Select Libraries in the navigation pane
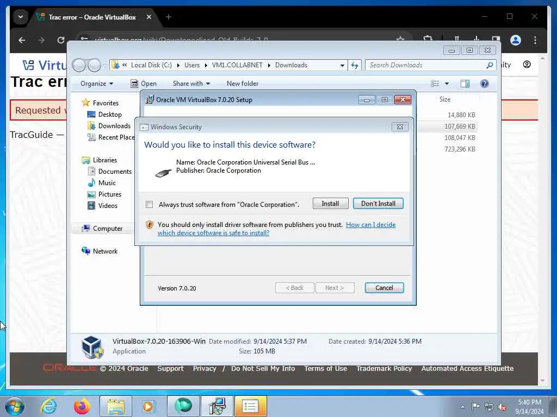The height and width of the screenshot is (417, 557). click(105, 160)
